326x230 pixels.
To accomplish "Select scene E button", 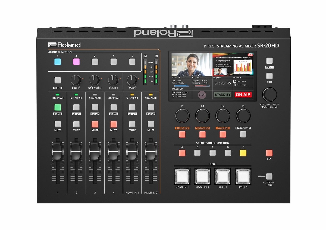I will point(243,153).
